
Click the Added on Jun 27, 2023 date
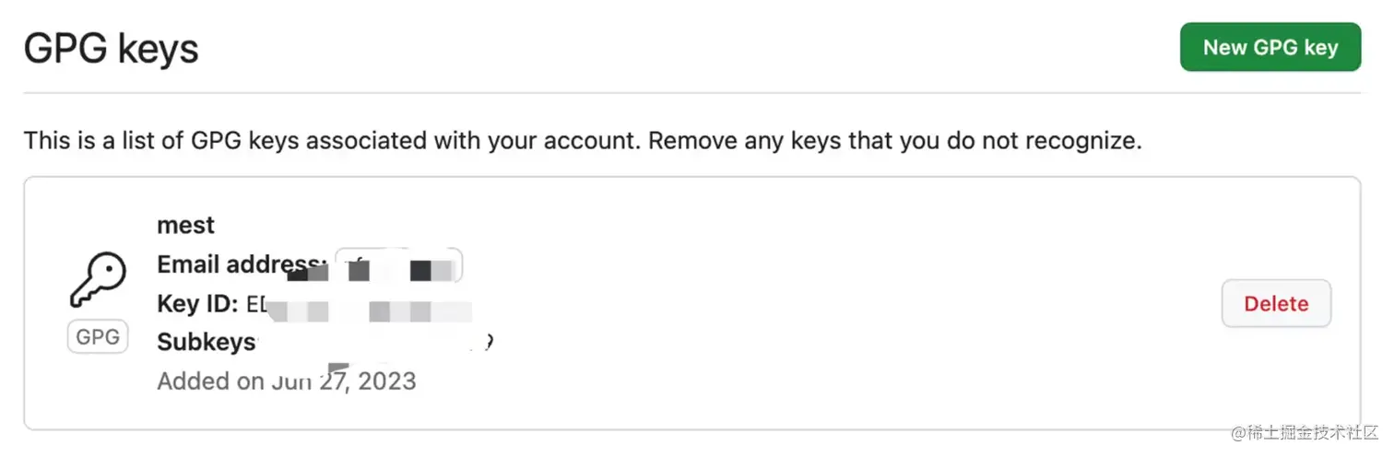coord(286,381)
